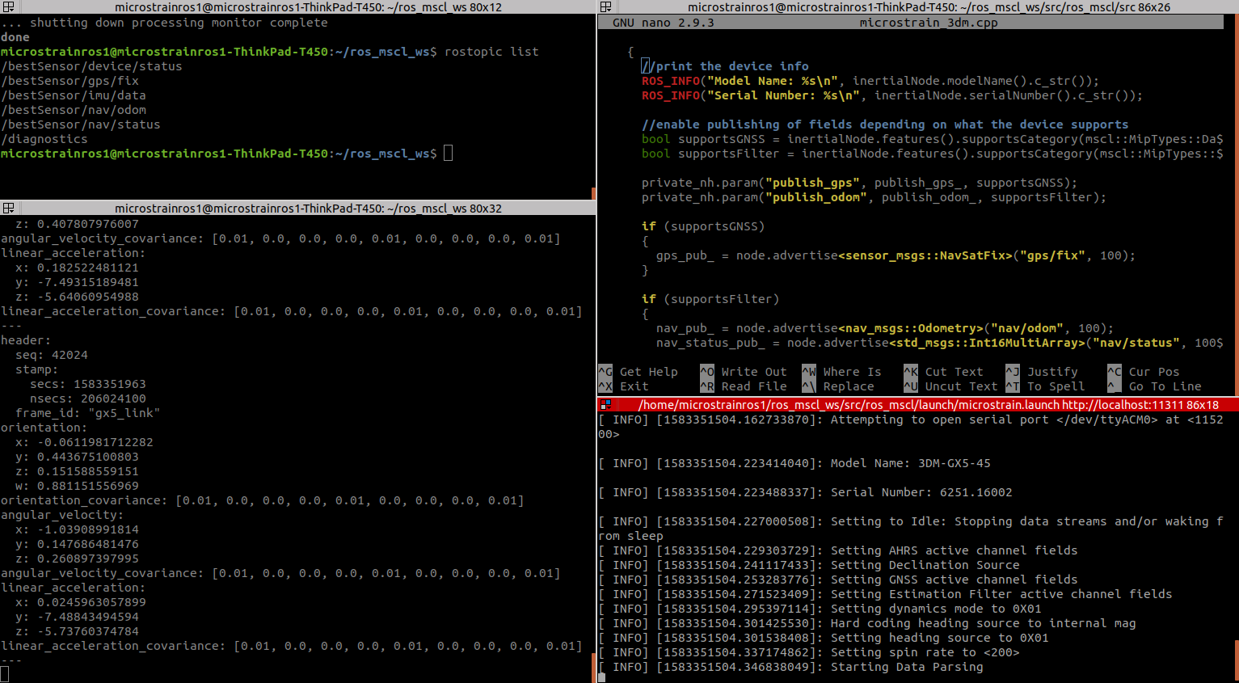Click nano Read File shortcut
This screenshot has width=1239, height=683.
(x=744, y=386)
